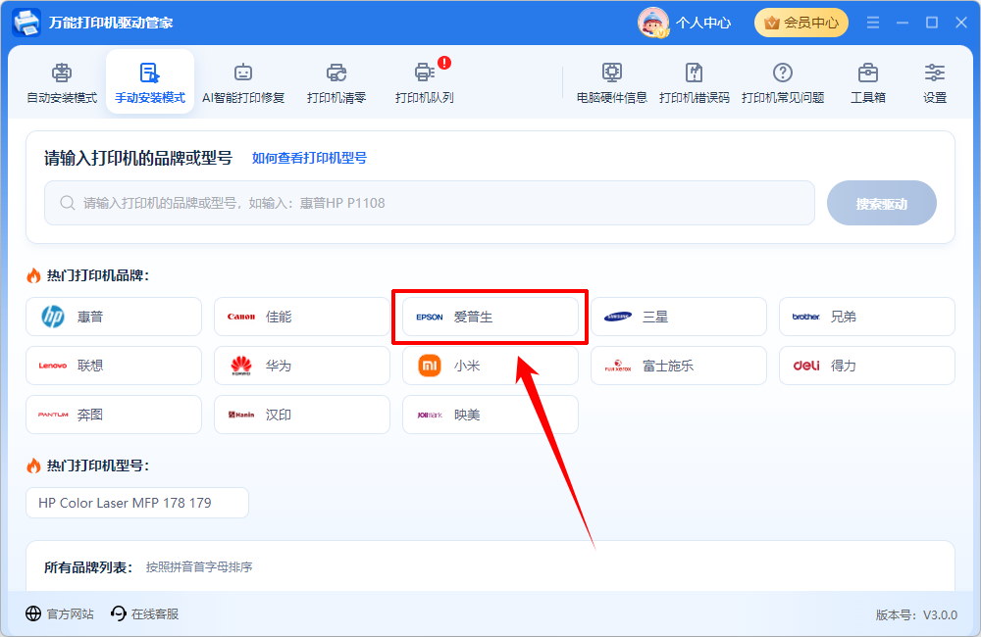
Task: Maximize the window
Action: click(x=932, y=23)
